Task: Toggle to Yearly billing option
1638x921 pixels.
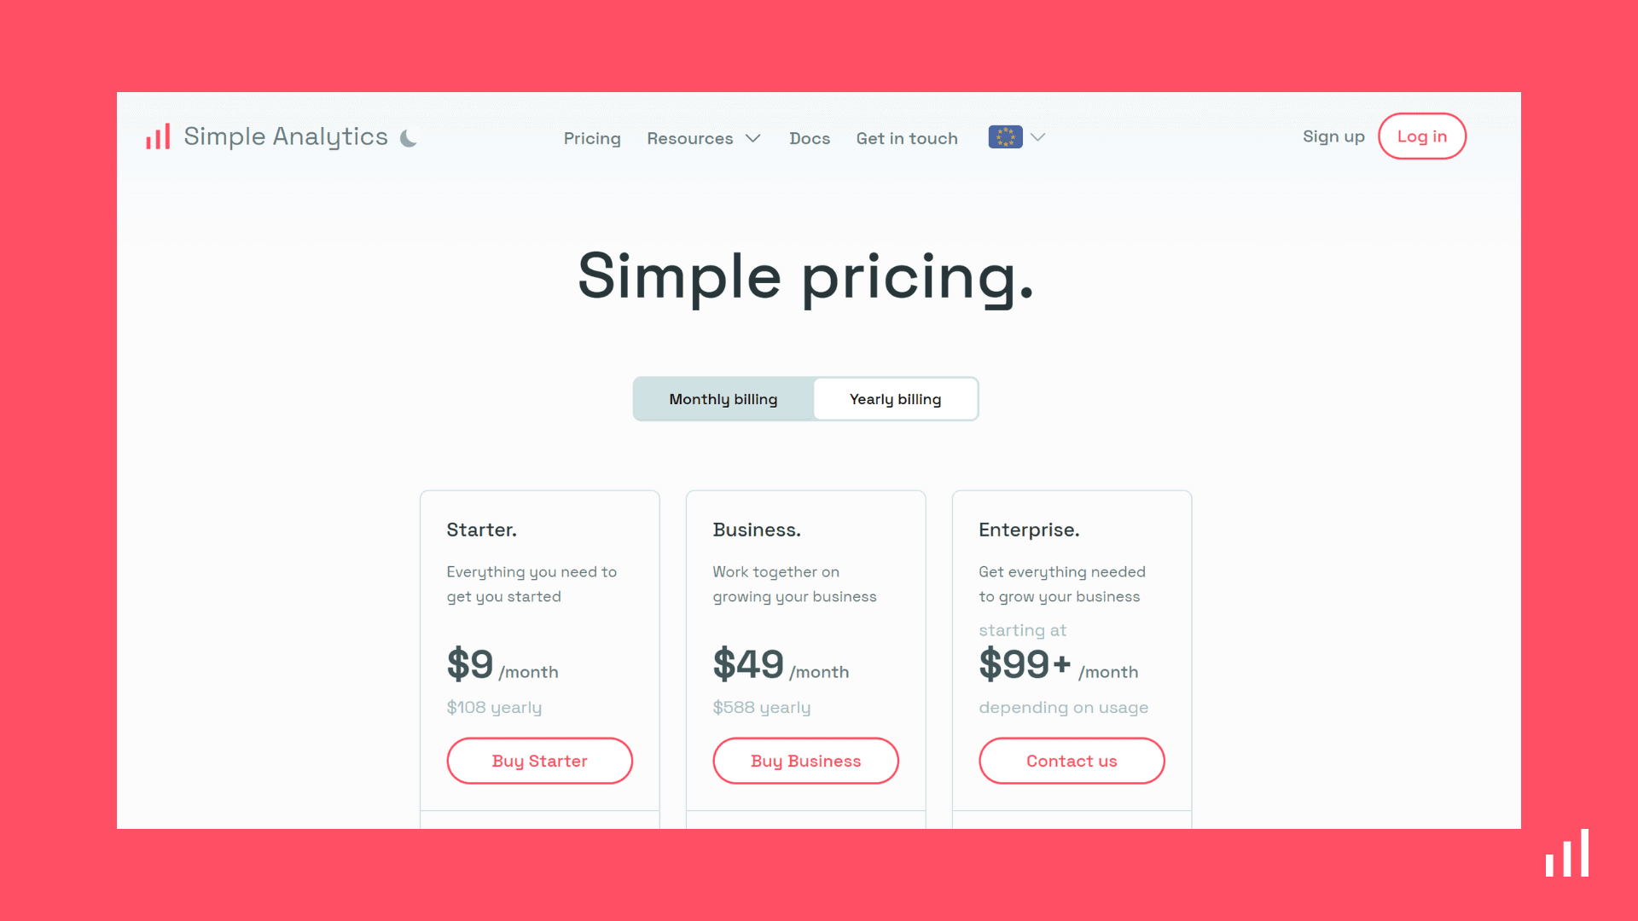Action: (896, 398)
